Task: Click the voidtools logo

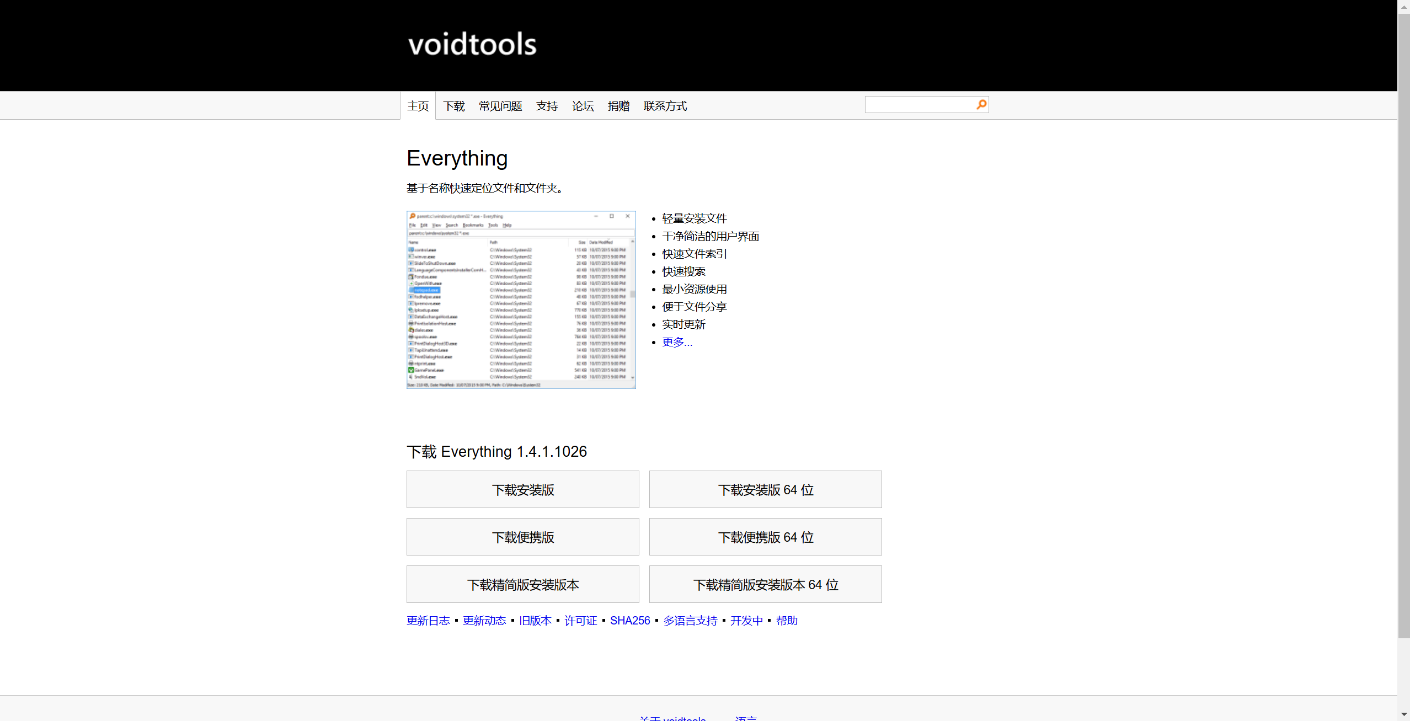Action: pyautogui.click(x=472, y=44)
